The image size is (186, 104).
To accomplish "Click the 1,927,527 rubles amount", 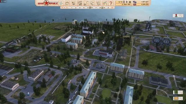I will [145, 2].
